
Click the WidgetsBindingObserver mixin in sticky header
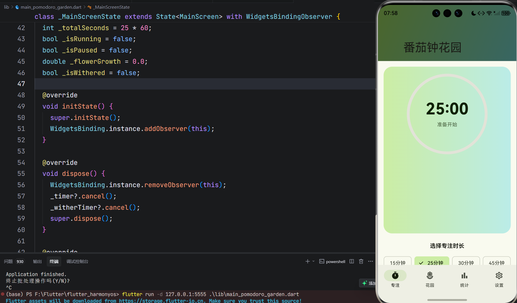289,17
